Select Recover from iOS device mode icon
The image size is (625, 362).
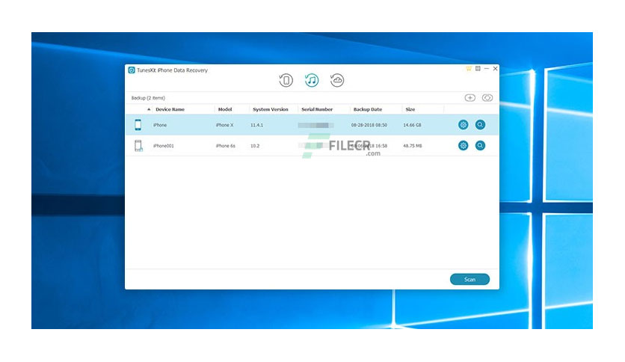[286, 80]
